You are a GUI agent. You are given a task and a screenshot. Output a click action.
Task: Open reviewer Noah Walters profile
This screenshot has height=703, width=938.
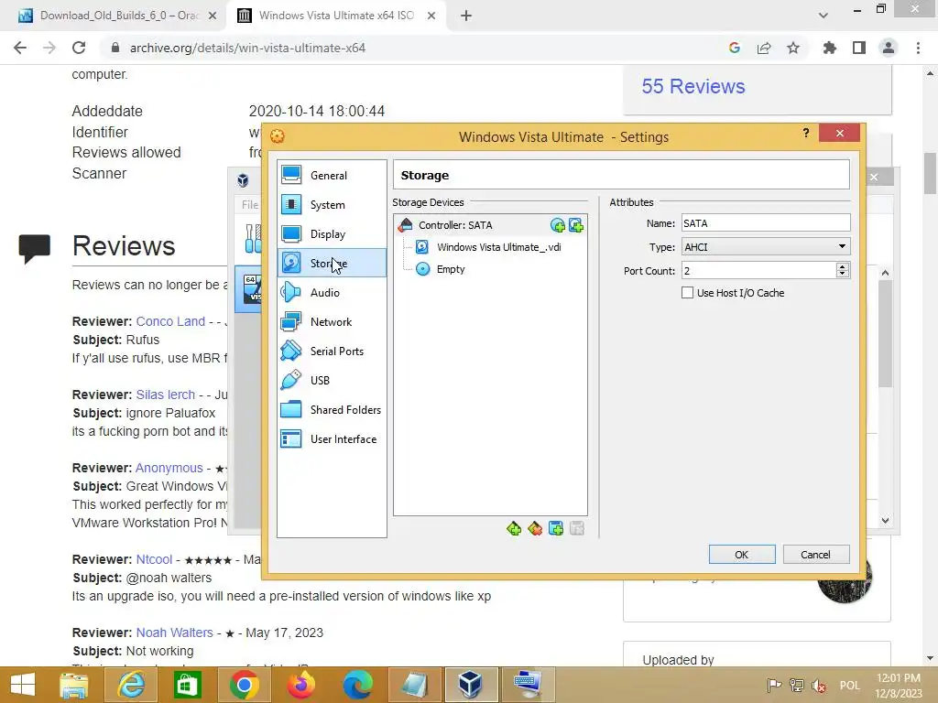(x=174, y=633)
